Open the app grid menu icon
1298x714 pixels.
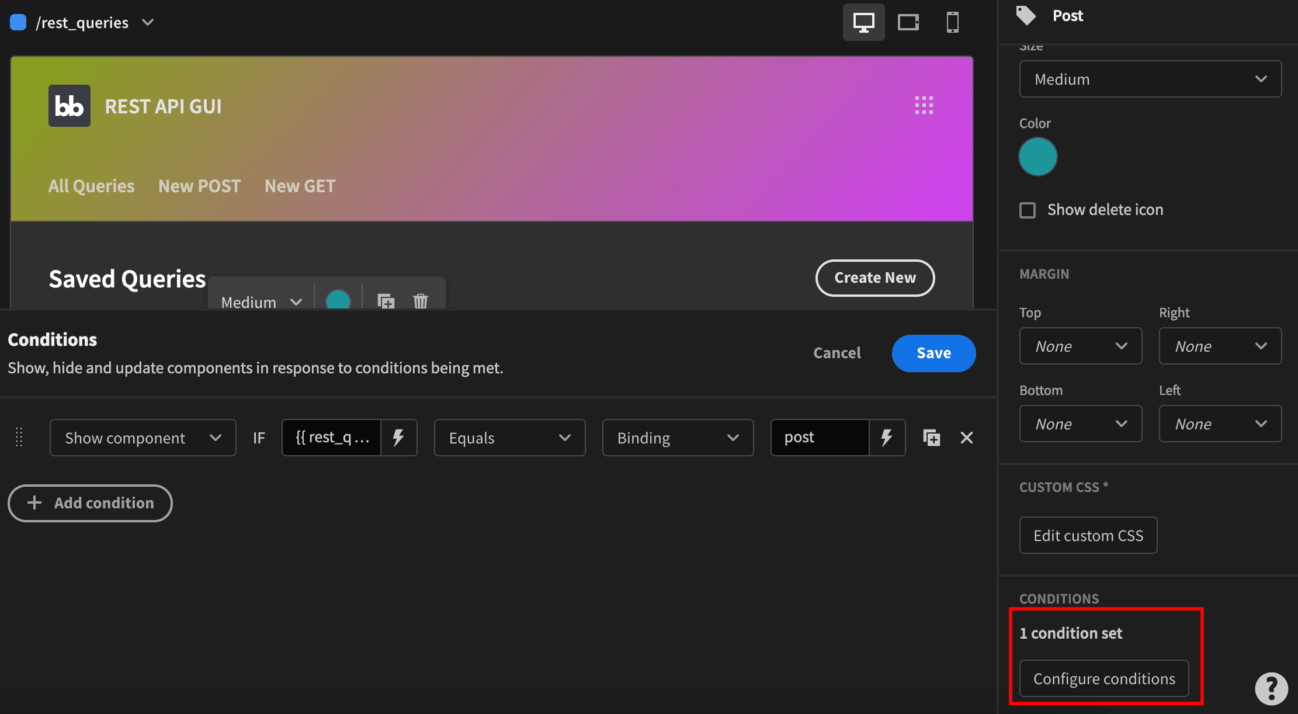tap(924, 105)
